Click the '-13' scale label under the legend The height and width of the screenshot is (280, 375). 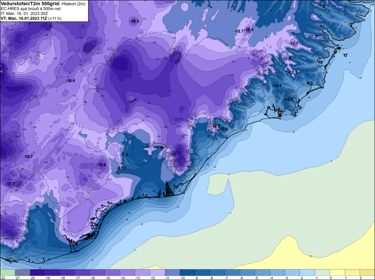point(137,278)
